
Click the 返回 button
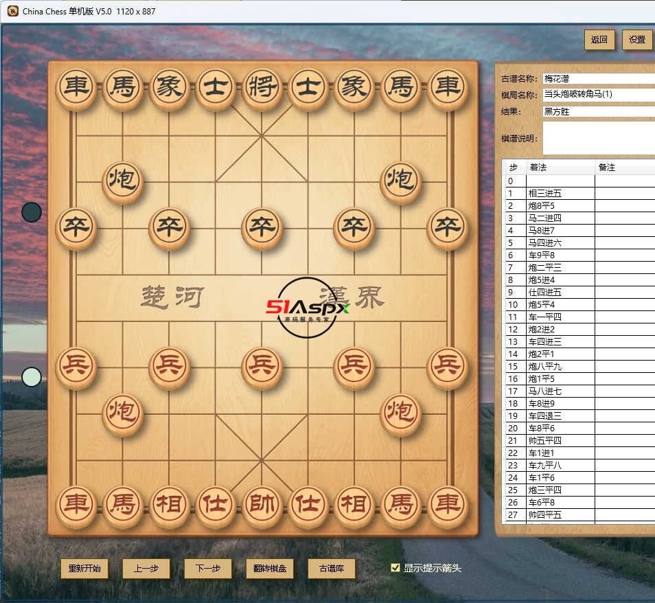pyautogui.click(x=599, y=40)
